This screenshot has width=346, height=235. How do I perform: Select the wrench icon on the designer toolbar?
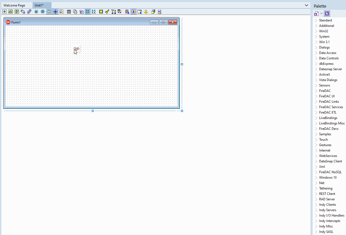coord(107,11)
